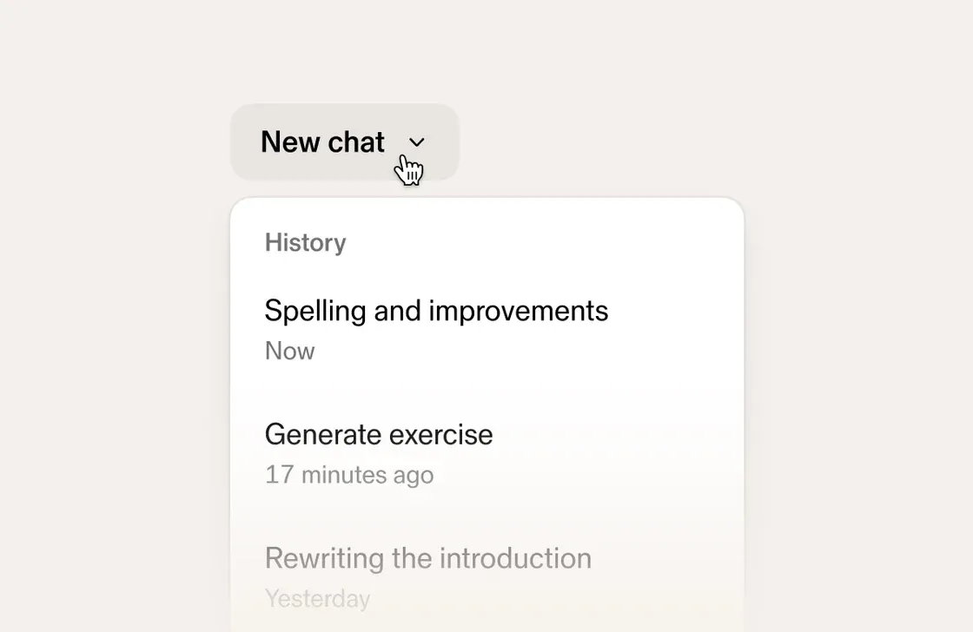Click the word "introduction" in the third entry
This screenshot has width=973, height=632.
coord(507,558)
